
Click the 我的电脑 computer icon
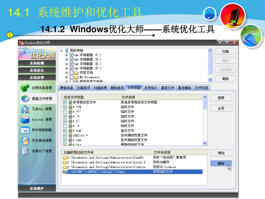tap(67, 50)
